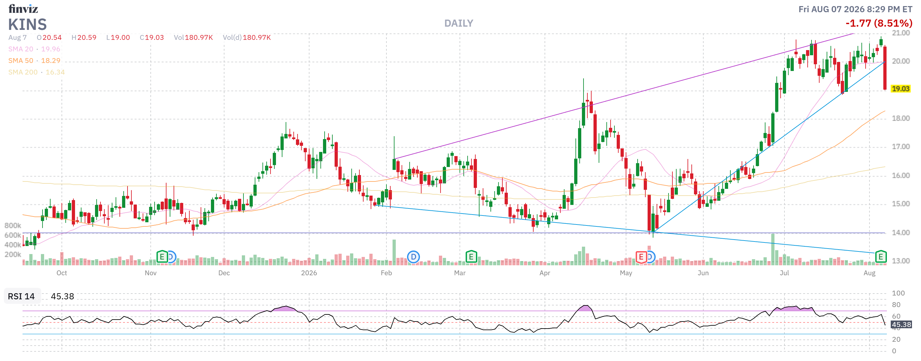The height and width of the screenshot is (361, 921).
Task: Click the 14.00 price axis label
Action: [901, 232]
